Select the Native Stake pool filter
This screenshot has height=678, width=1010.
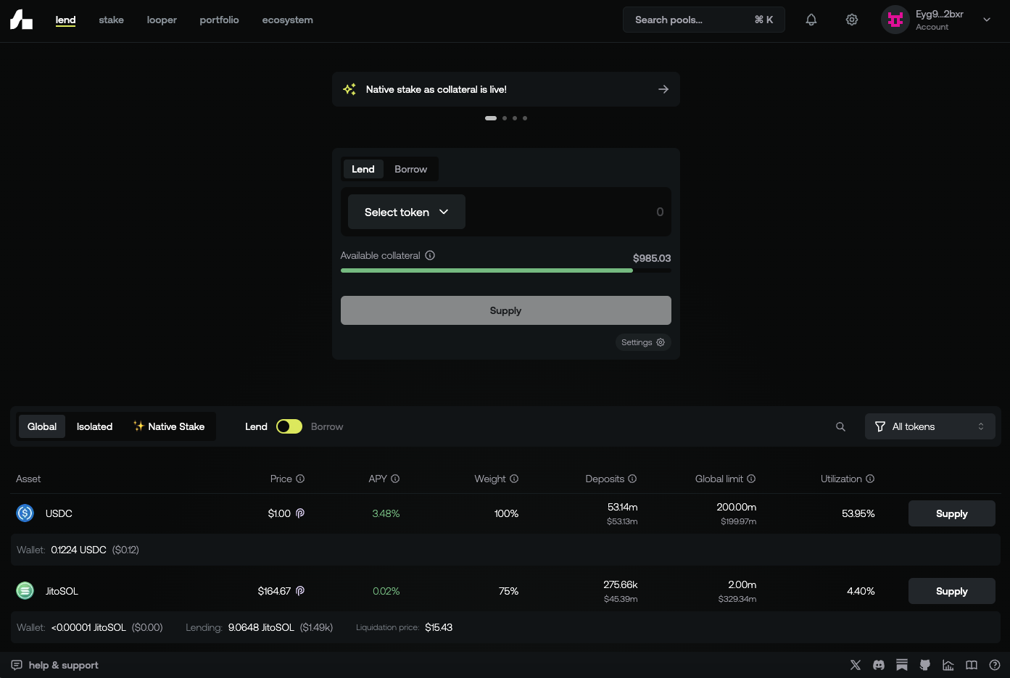169,426
